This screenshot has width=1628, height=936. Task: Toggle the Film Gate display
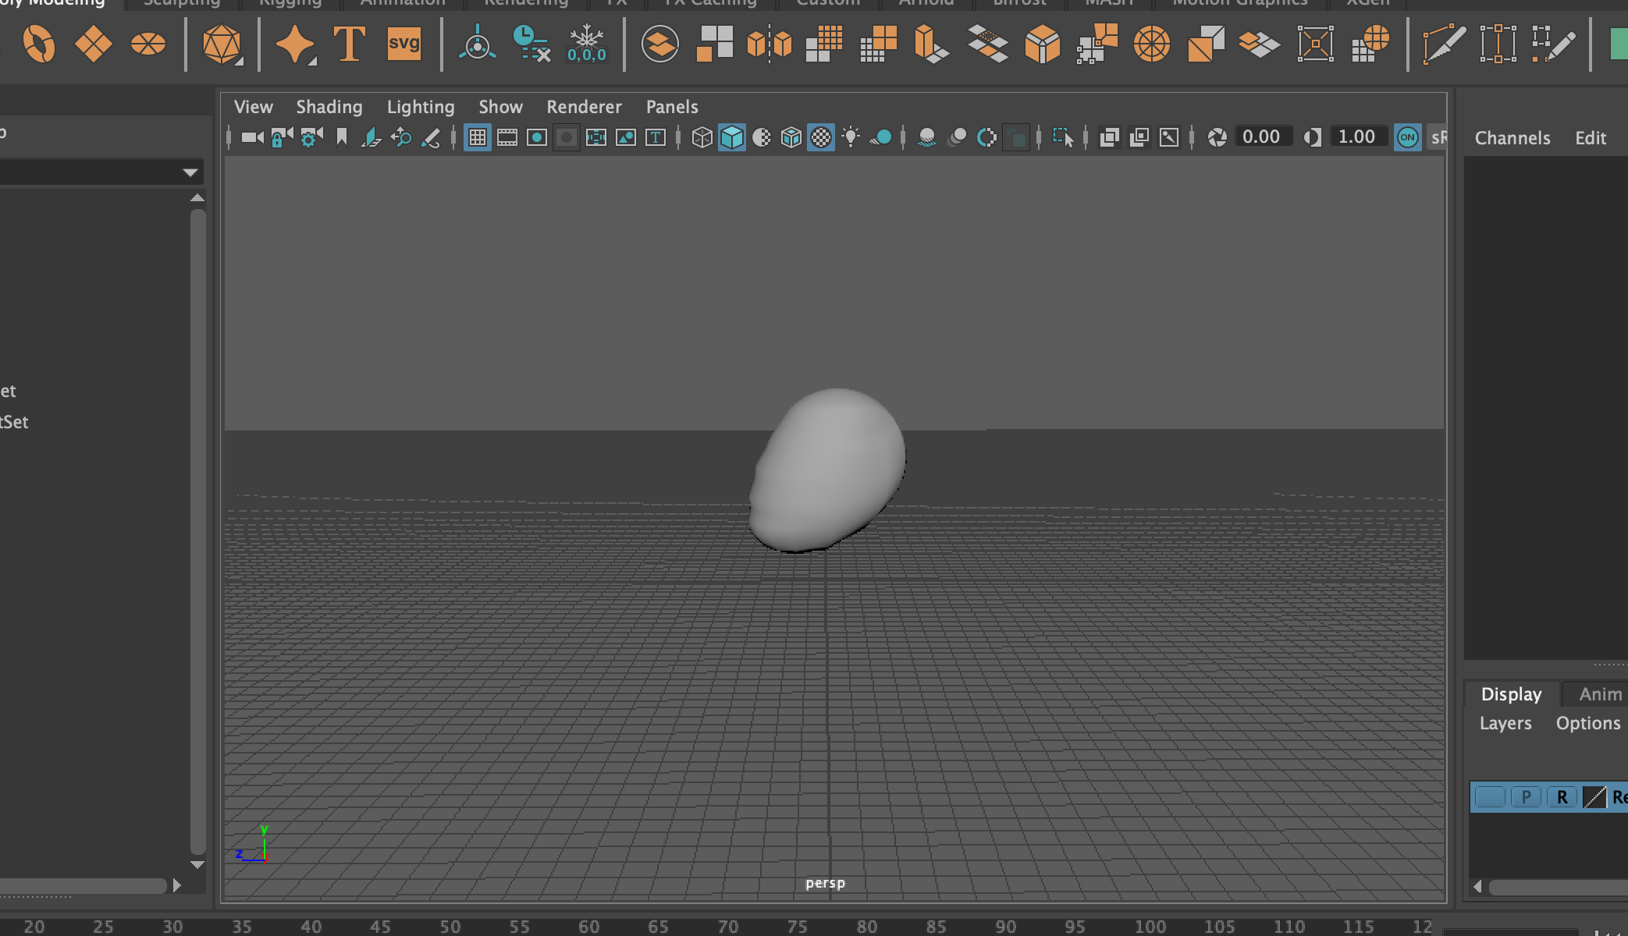pos(507,137)
